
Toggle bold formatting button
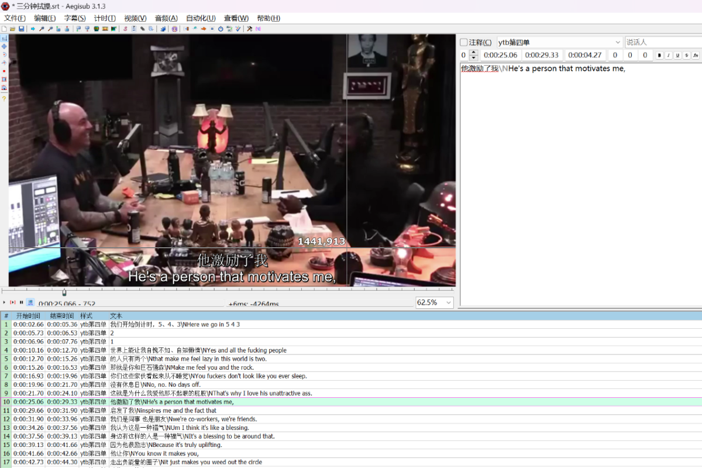pos(660,56)
